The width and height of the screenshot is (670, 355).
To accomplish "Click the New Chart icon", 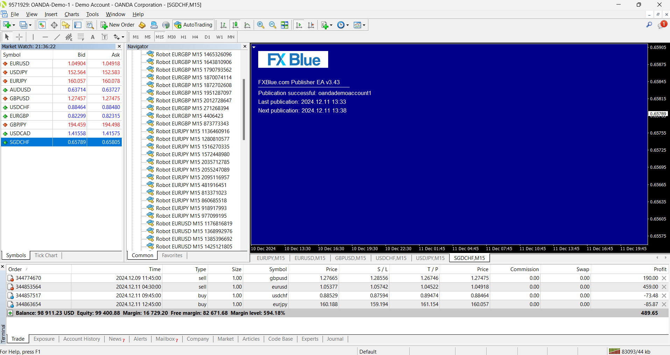I will click(6, 25).
